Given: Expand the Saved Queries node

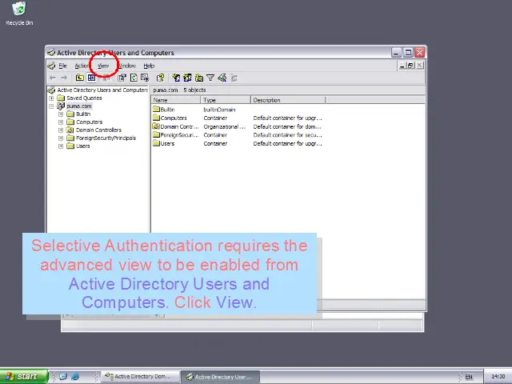Looking at the screenshot, I should (51, 98).
